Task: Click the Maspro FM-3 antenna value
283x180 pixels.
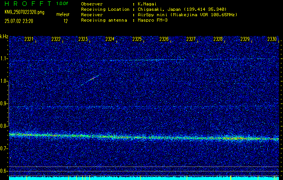Action: pyautogui.click(x=152, y=20)
